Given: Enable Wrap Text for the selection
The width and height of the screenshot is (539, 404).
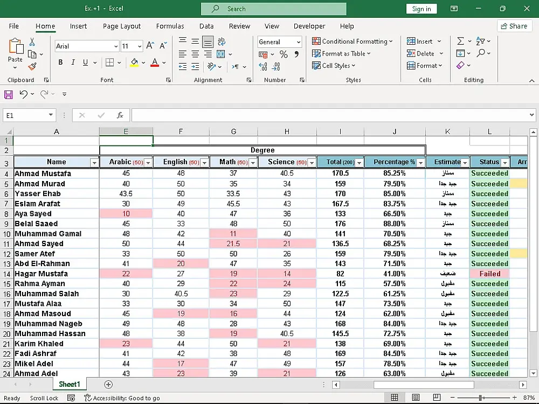Looking at the screenshot, I should coord(221,41).
